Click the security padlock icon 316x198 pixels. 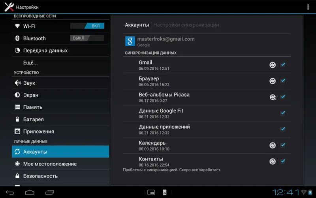(17, 176)
